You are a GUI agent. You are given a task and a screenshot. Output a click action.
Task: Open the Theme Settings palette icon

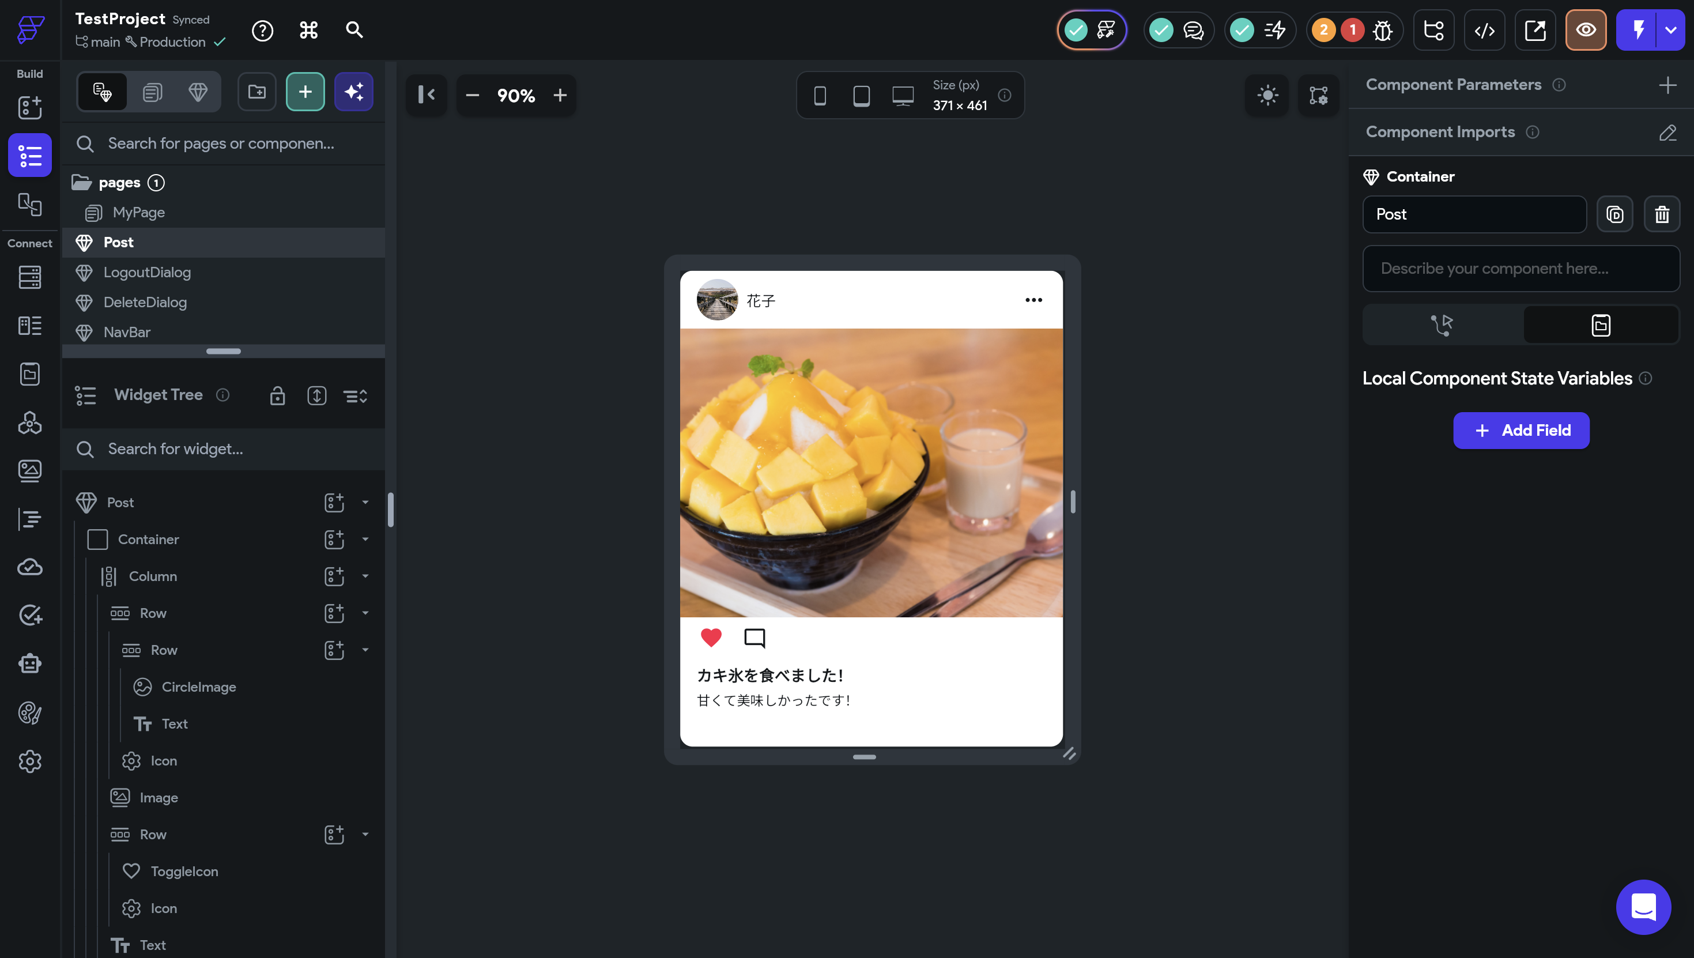pyautogui.click(x=29, y=712)
